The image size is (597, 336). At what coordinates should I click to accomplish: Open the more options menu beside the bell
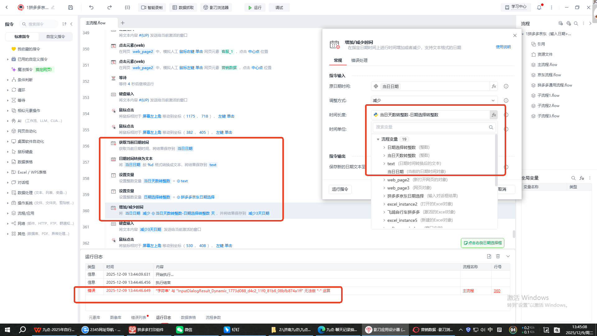point(552,7)
